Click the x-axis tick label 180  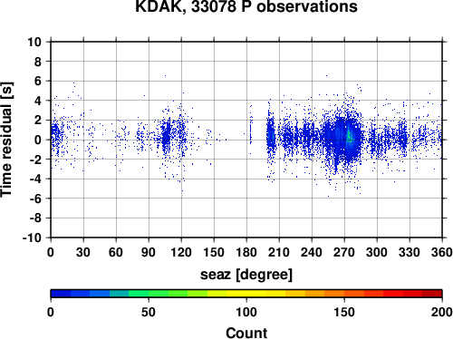tap(246, 252)
